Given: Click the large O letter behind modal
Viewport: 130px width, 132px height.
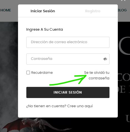Looking at the screenshot, I should 124,45.
